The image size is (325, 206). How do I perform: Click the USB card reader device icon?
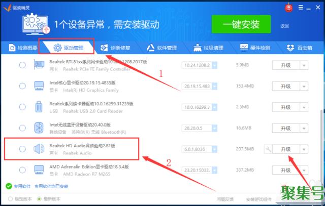coord(39,107)
